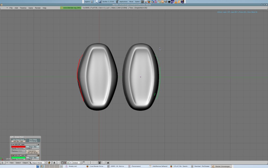
Task: Enable the scale manipulator square icon
Action: tap(70, 163)
